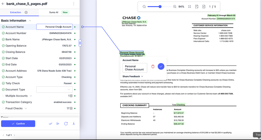Select the Account Type value Checking

click(x=67, y=77)
